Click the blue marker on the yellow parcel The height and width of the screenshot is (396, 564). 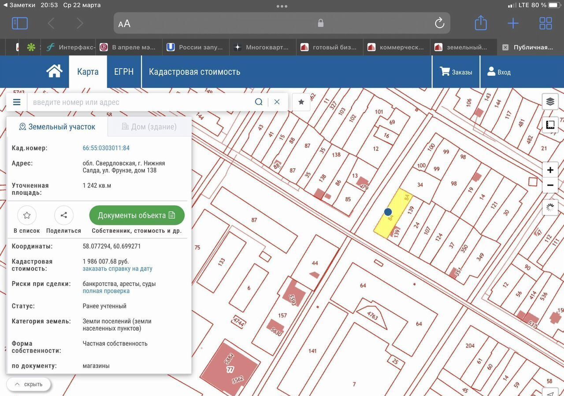point(388,212)
